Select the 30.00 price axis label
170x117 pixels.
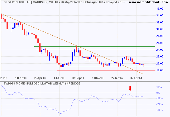(x=160, y=29)
